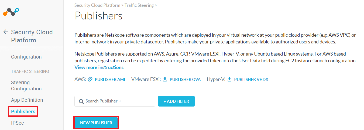
Task: Click the Publishers page title
Action: point(98,16)
